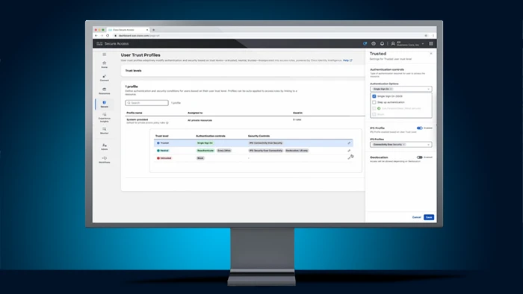Open the Admin section in sidebar
This screenshot has width=523, height=294.
click(x=105, y=146)
